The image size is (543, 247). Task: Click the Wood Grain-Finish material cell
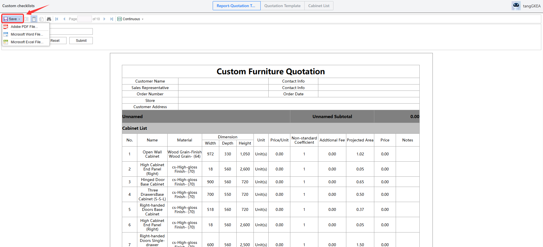pos(185,154)
